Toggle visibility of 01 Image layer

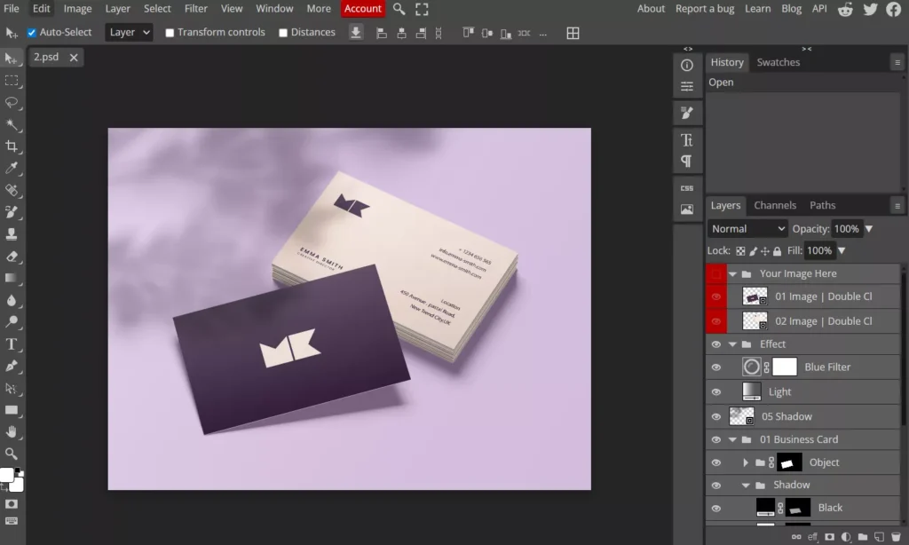[x=716, y=296]
